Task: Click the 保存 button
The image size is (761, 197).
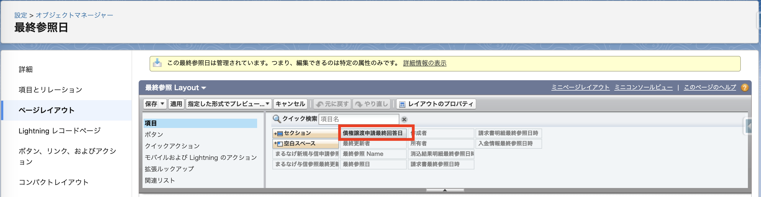Action: [x=151, y=104]
